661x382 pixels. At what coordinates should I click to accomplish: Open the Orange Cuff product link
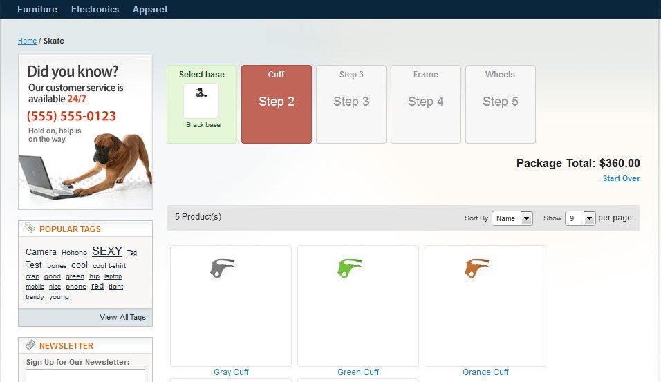pyautogui.click(x=485, y=372)
